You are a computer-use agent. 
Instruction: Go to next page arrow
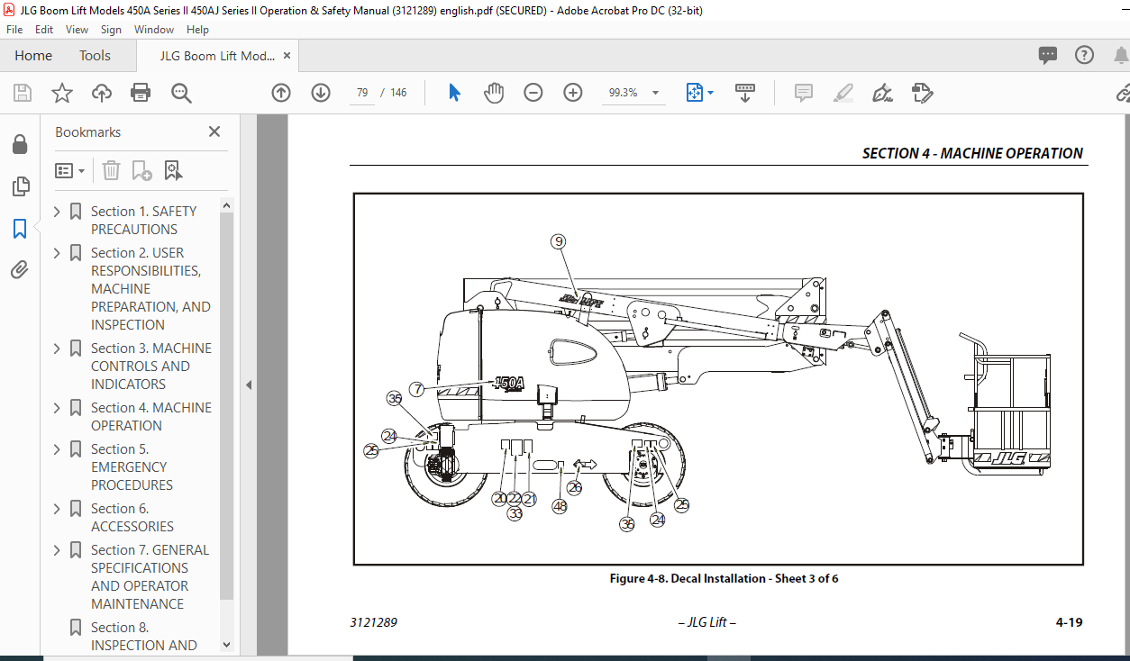321,93
